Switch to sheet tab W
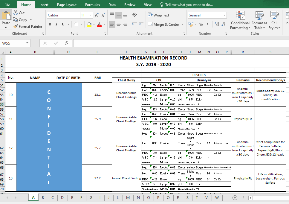The width and height of the screenshot is (289, 204). [x=217, y=198]
